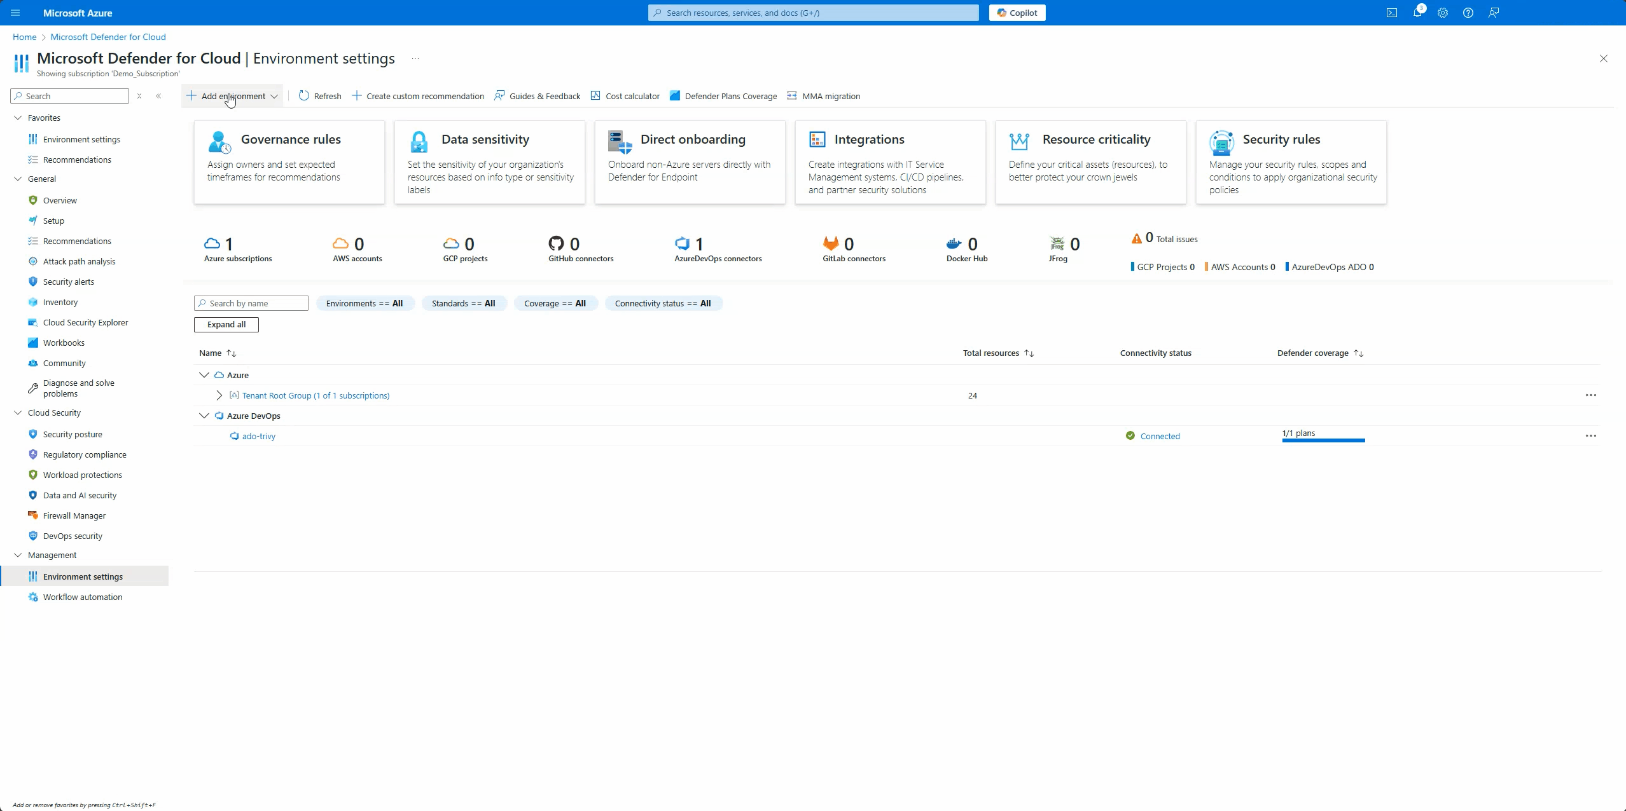Click the Help question mark icon
Screen dimensions: 1626x811
(1468, 13)
